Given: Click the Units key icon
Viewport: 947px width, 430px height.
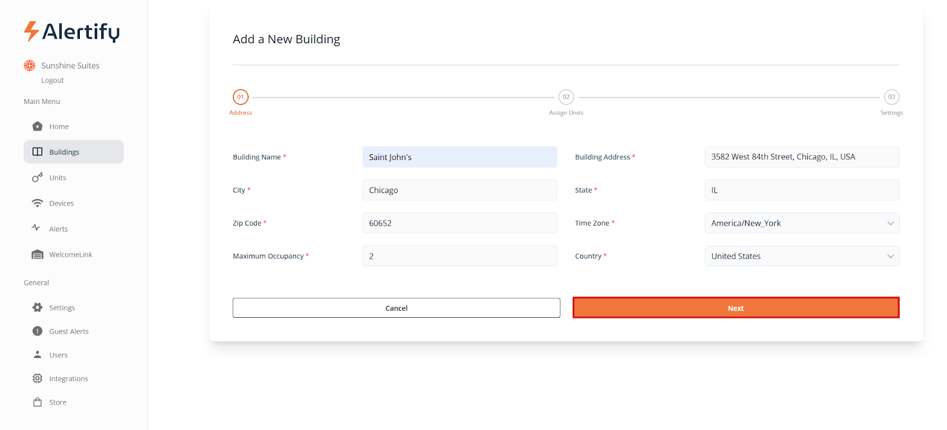Looking at the screenshot, I should coord(37,177).
